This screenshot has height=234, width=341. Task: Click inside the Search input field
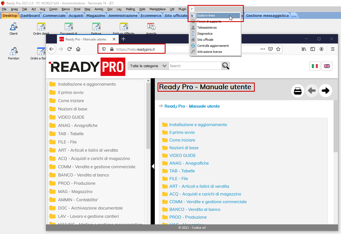(x=195, y=66)
